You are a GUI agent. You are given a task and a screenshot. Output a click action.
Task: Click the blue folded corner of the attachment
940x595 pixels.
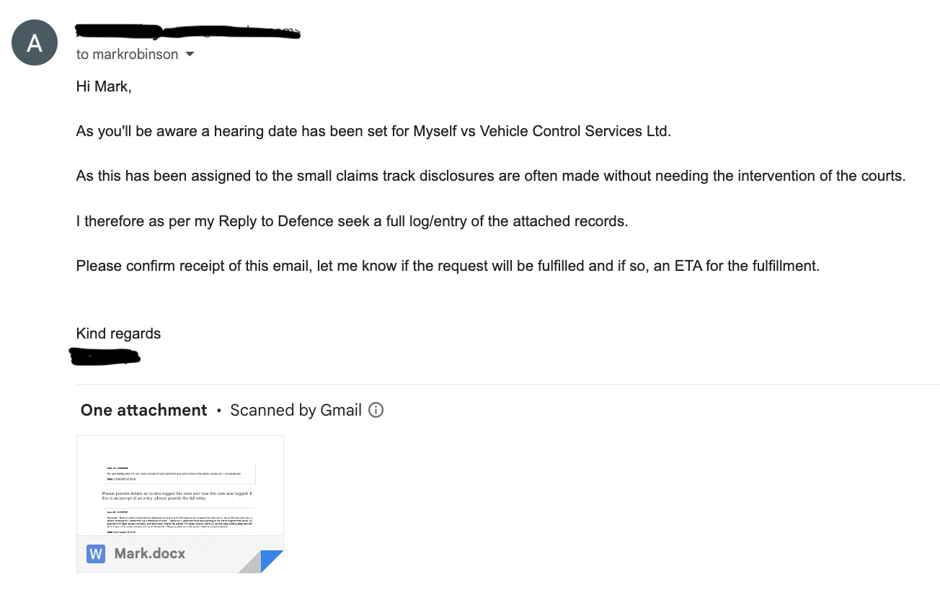click(x=272, y=561)
